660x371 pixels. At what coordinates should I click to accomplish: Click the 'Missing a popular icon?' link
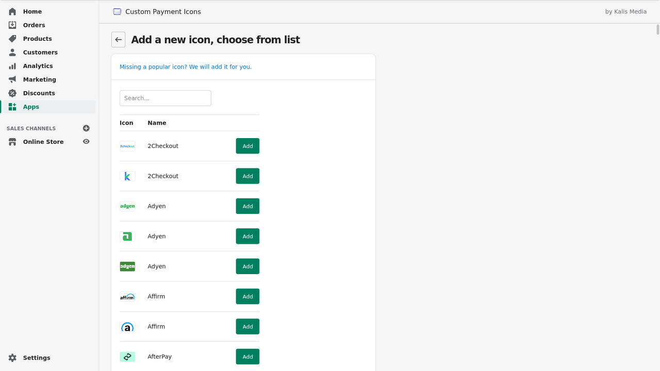186,67
